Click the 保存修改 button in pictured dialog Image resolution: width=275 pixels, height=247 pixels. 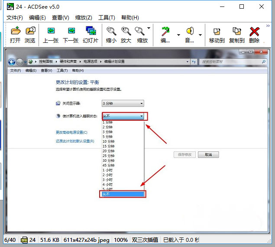[x=184, y=155]
